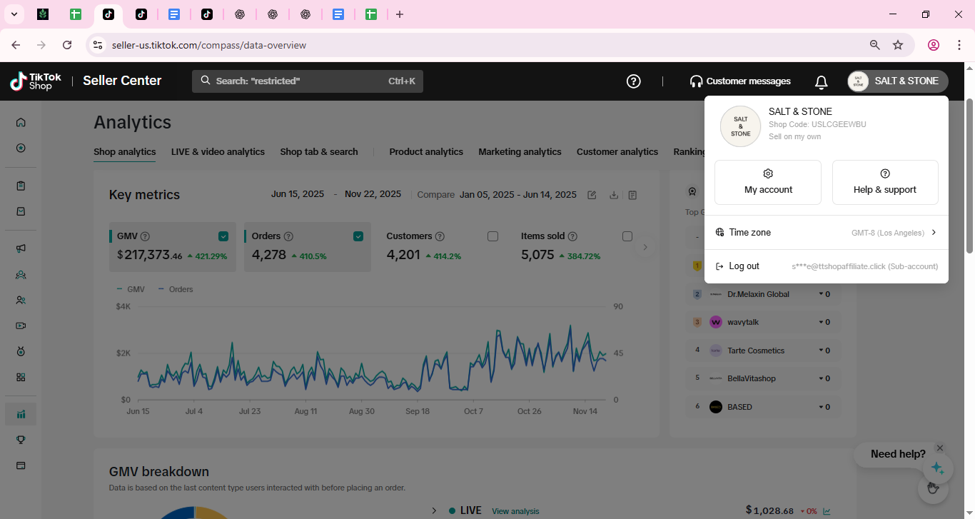This screenshot has width=975, height=519.
Task: Switch to LIVE & video analytics tab
Action: (x=218, y=152)
